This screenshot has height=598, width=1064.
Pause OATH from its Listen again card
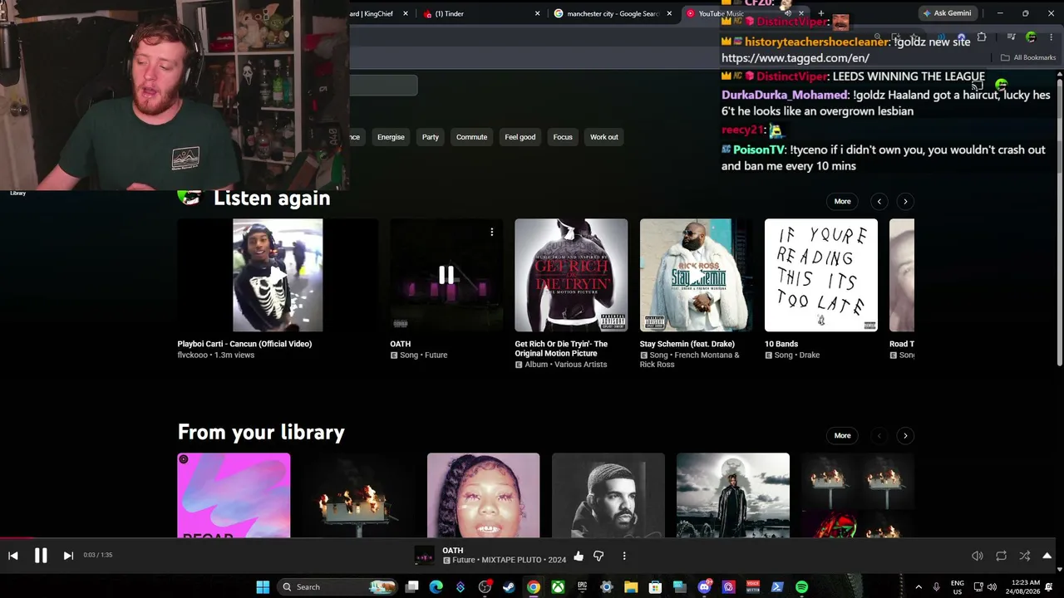tap(446, 276)
